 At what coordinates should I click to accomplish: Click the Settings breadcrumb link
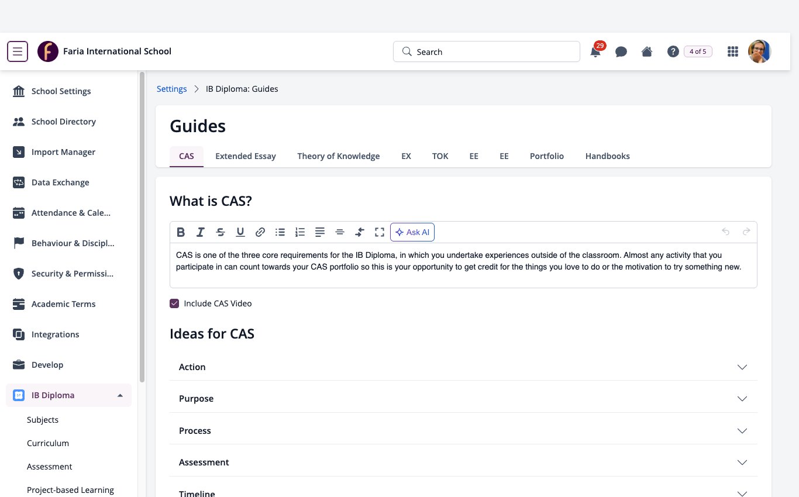(172, 89)
